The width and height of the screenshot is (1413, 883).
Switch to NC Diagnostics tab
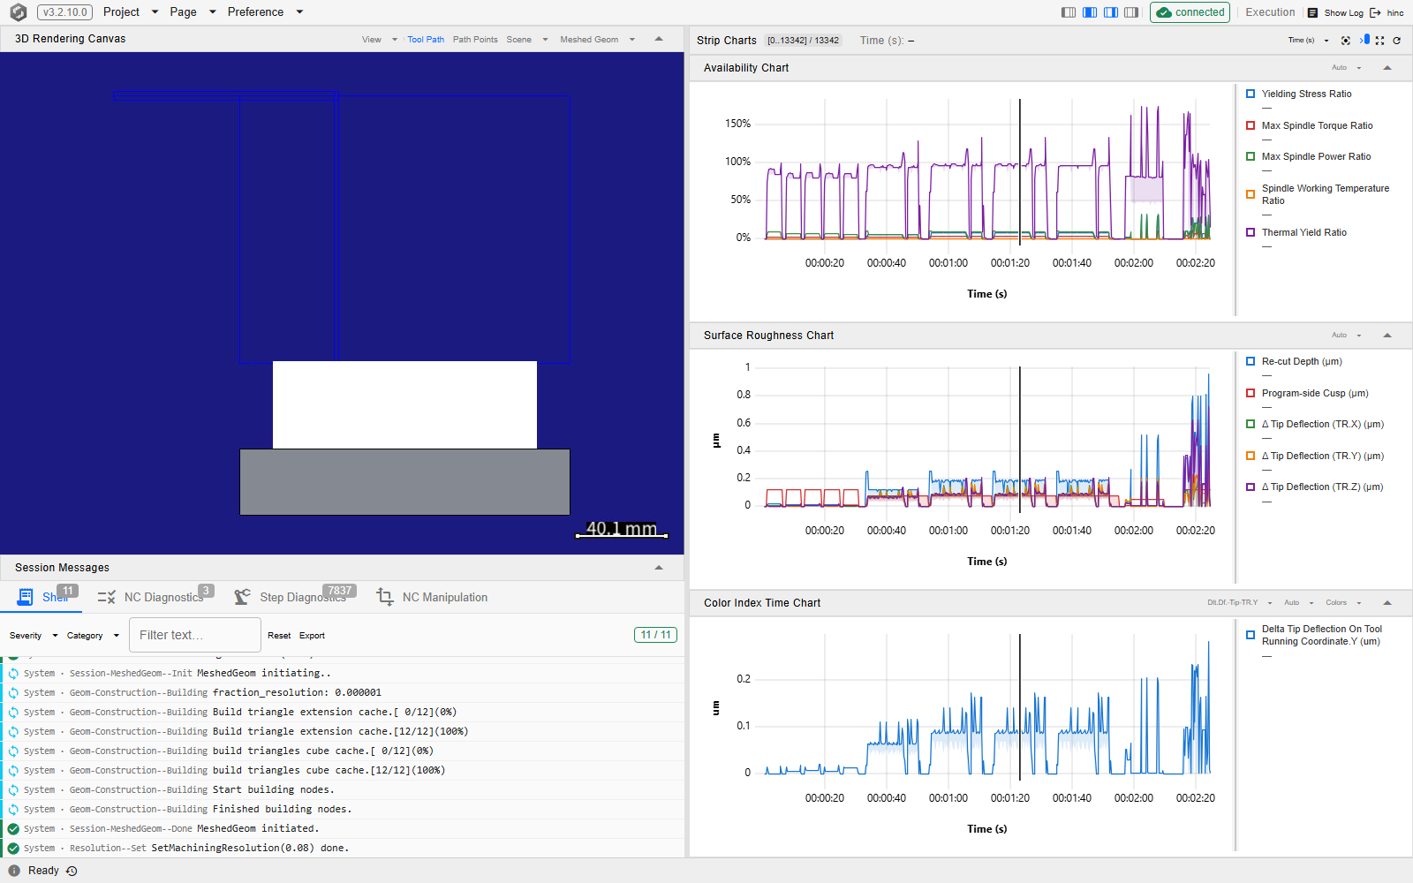[155, 597]
